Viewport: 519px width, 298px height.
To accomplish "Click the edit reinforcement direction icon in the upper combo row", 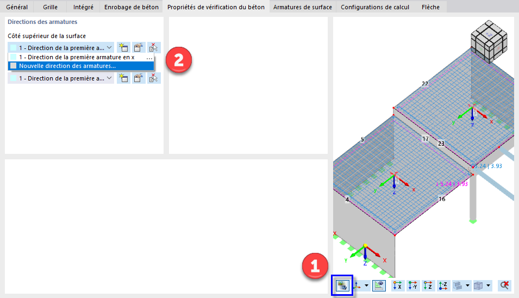I will tap(139, 48).
